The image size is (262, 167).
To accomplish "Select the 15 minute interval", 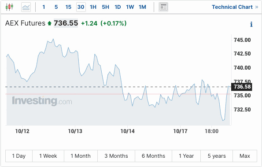I will [68, 7].
